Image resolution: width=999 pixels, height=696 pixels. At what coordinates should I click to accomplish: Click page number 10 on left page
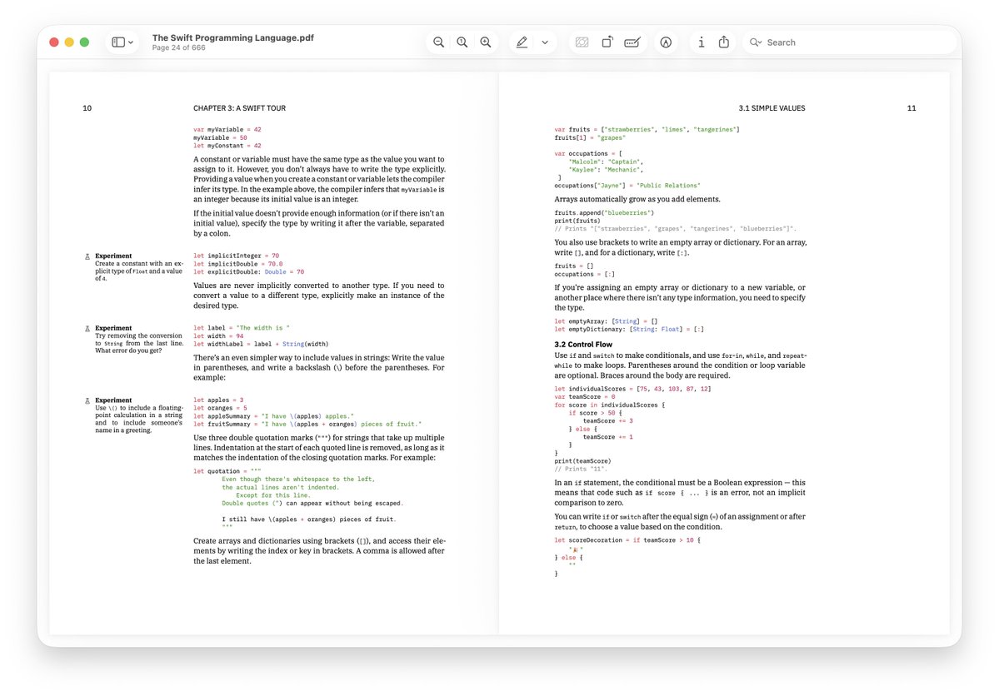[87, 108]
